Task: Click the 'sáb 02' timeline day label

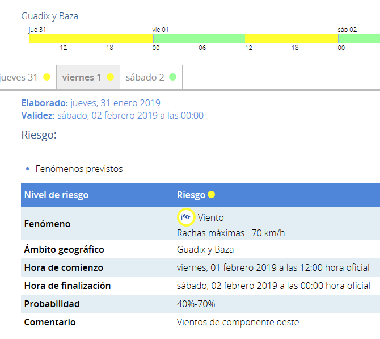Action: (x=347, y=30)
